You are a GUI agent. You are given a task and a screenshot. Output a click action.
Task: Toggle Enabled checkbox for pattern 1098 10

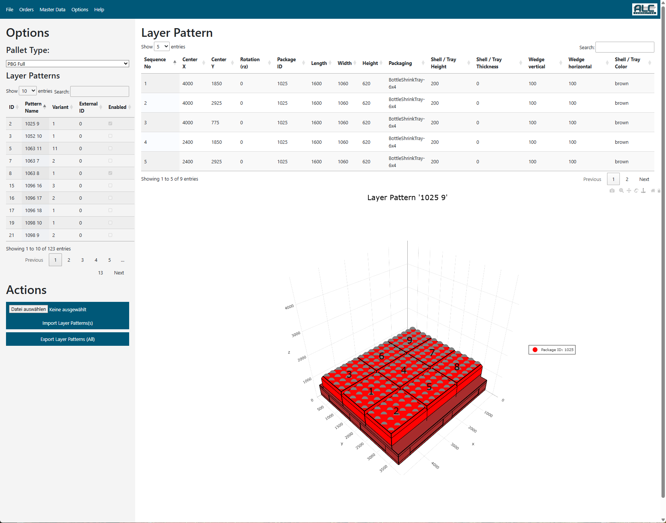[x=110, y=223]
